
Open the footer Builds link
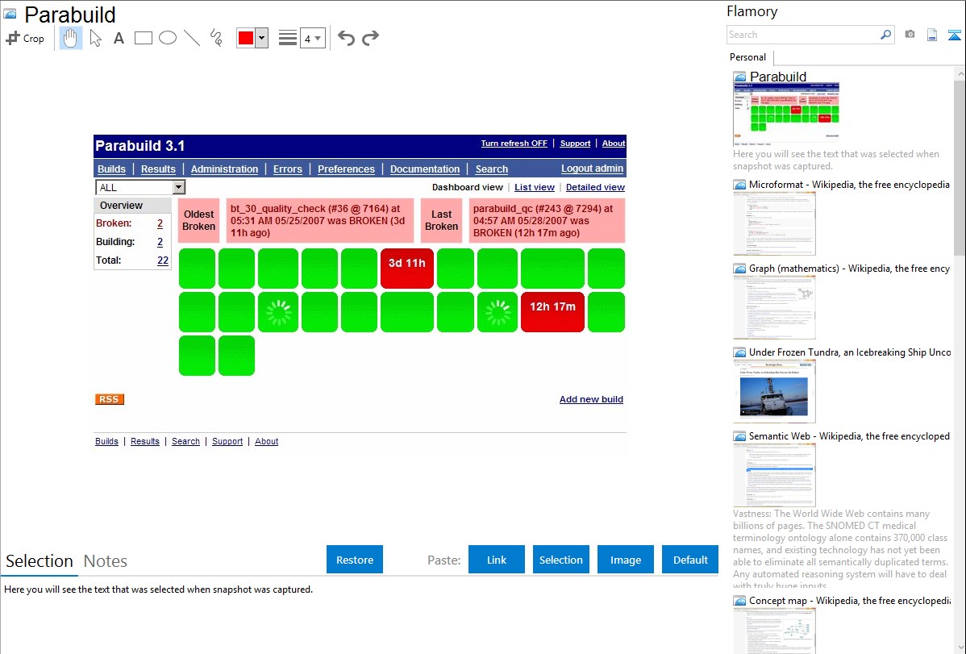pyautogui.click(x=106, y=441)
